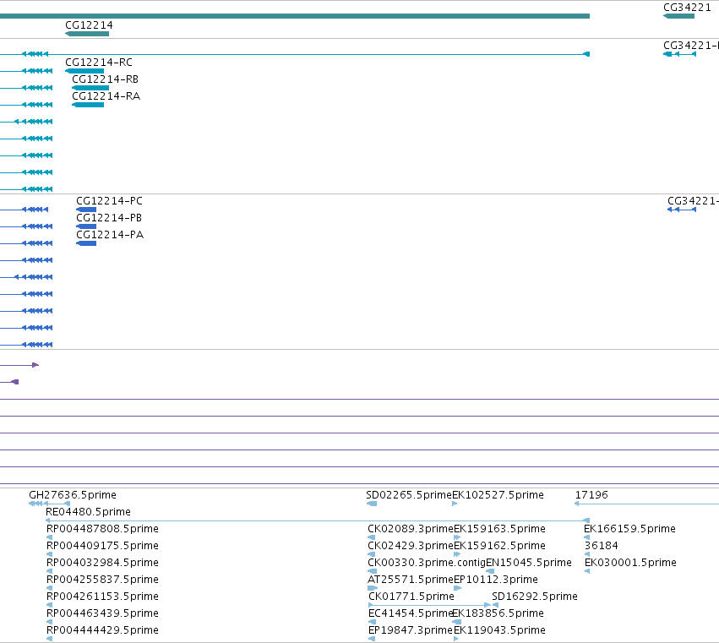Select the CG12214-PB protein label
The height and width of the screenshot is (643, 719).
[x=109, y=218]
